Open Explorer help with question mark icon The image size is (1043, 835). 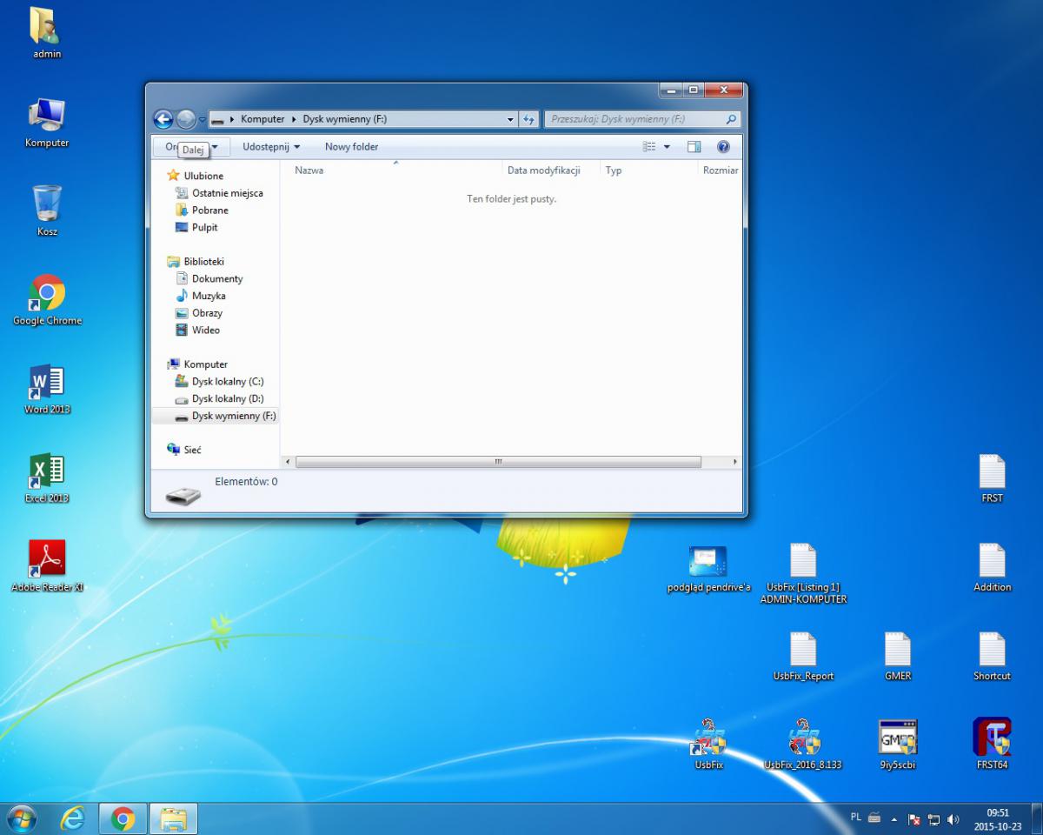(x=723, y=147)
